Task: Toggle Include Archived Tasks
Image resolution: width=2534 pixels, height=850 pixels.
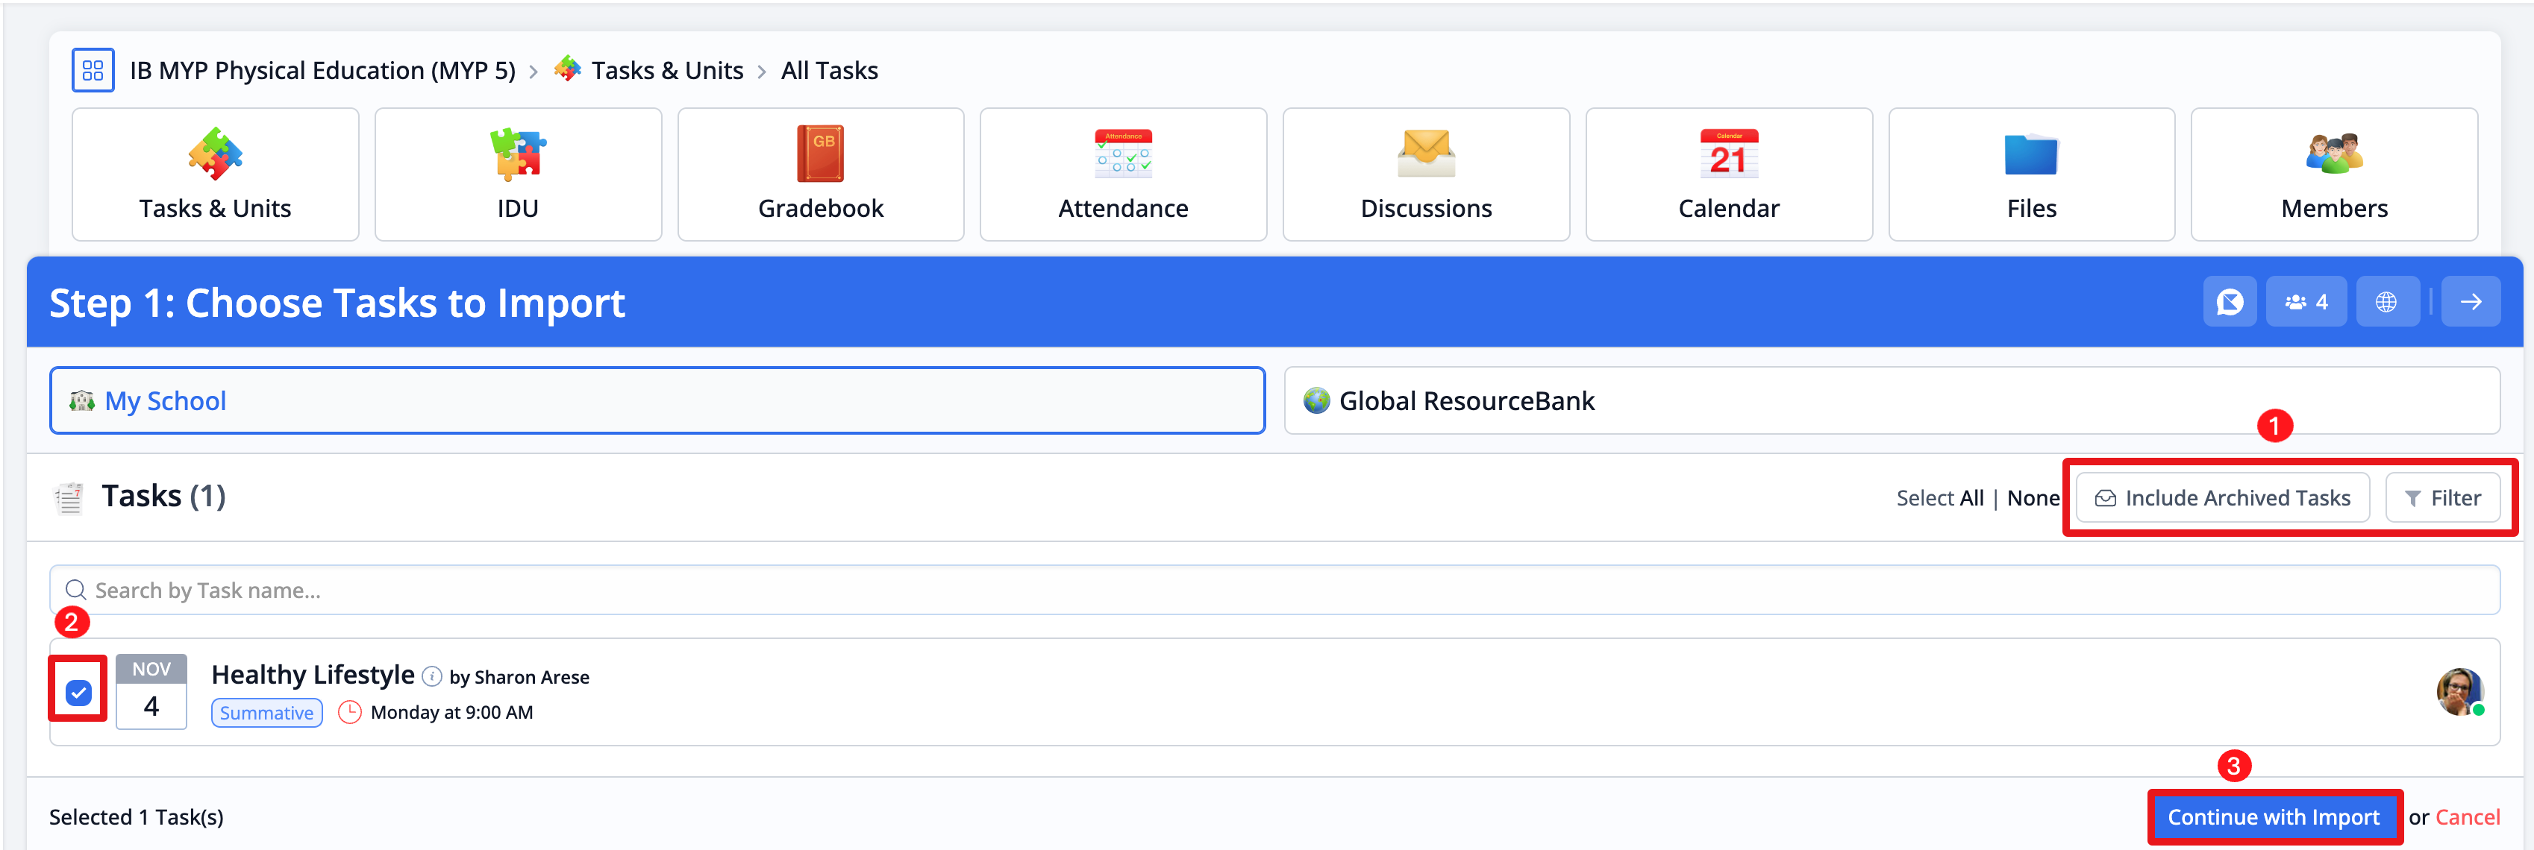Action: coord(2222,498)
